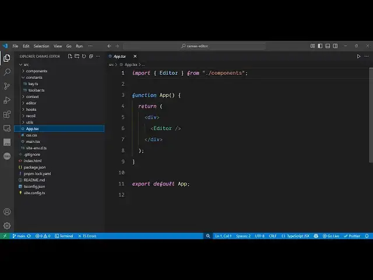
Task: Open the Extensions view
Action: (7, 114)
